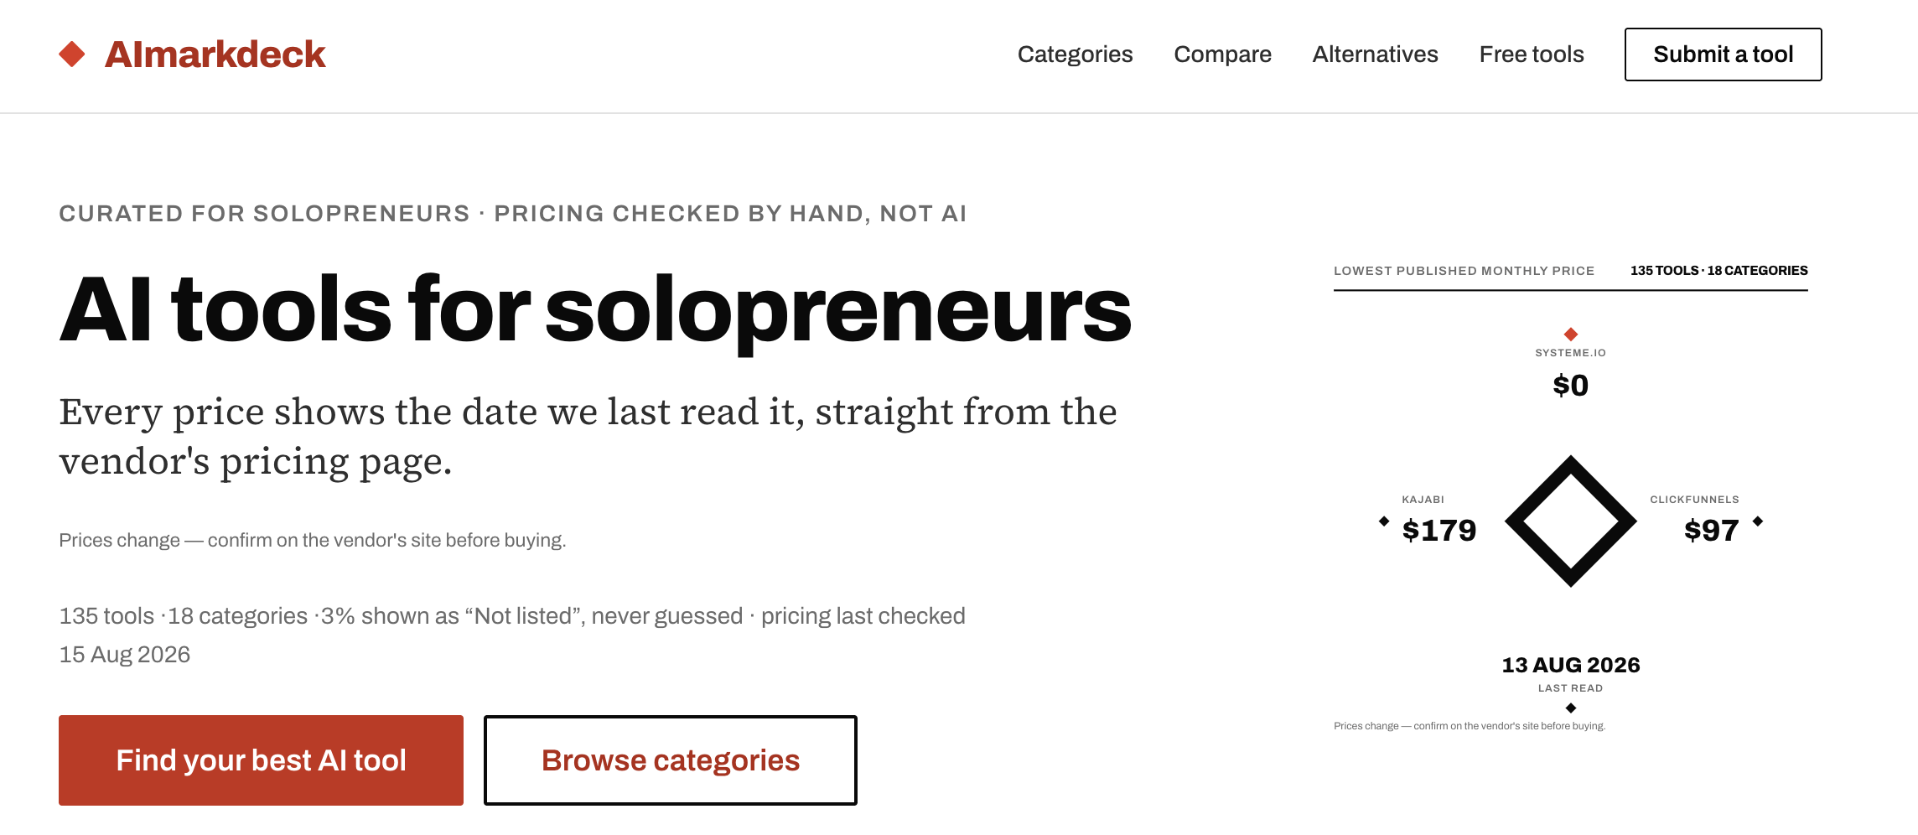Click Find your best AI tool button
Image resolution: width=1918 pixels, height=835 pixels.
pyautogui.click(x=261, y=760)
